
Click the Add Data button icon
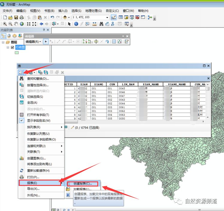65,17
